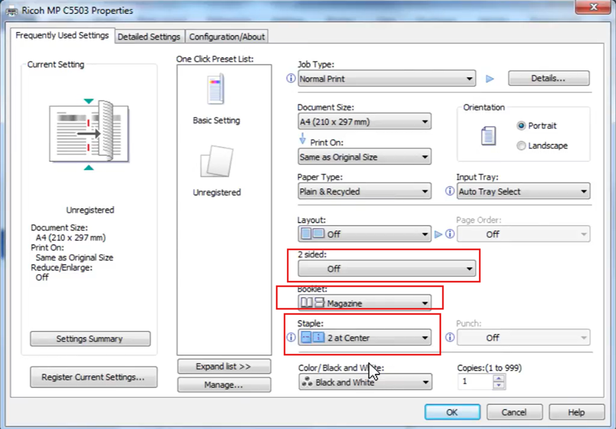Click the printer icon in title bar

click(12, 11)
